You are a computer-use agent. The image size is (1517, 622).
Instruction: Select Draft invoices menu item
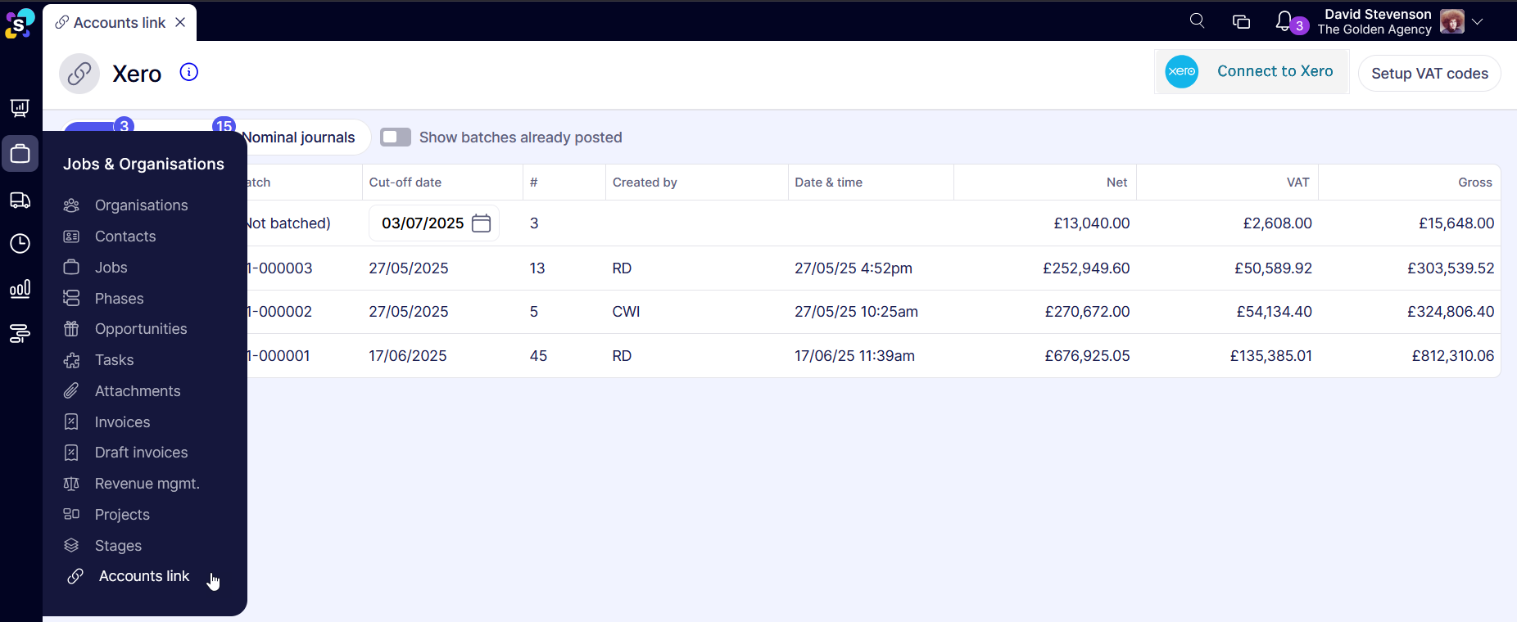[x=141, y=453]
